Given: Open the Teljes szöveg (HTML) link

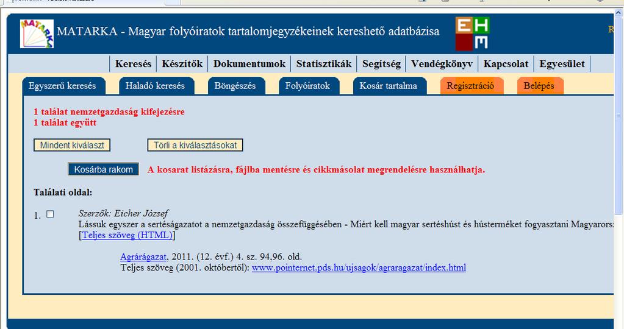Looking at the screenshot, I should 127,235.
